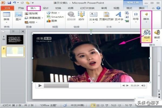Insert slide number icon in 文本 group
162x108 pixels.
click(x=127, y=17)
